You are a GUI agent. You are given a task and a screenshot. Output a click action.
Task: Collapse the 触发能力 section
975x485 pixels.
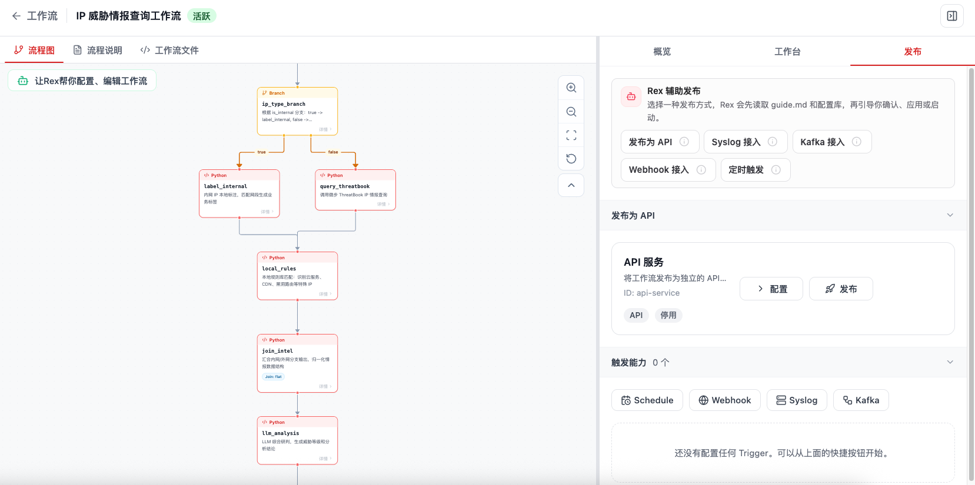pyautogui.click(x=950, y=362)
